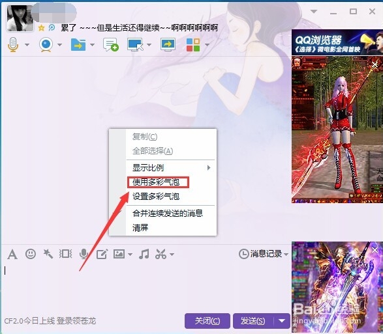
Task: Open the send options arrow beside 发送
Action: [282, 321]
